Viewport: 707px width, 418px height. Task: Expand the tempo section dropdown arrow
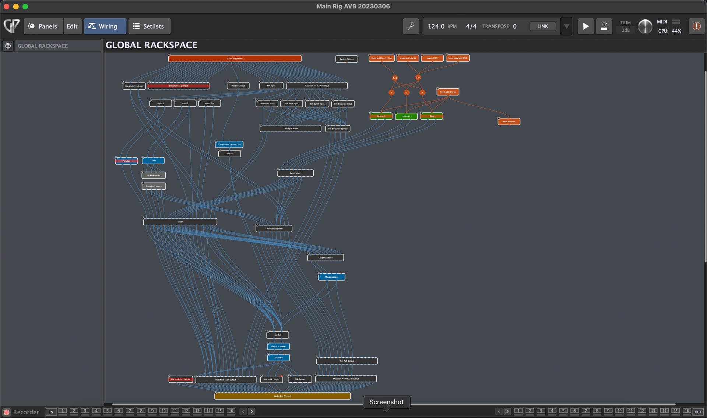[567, 26]
